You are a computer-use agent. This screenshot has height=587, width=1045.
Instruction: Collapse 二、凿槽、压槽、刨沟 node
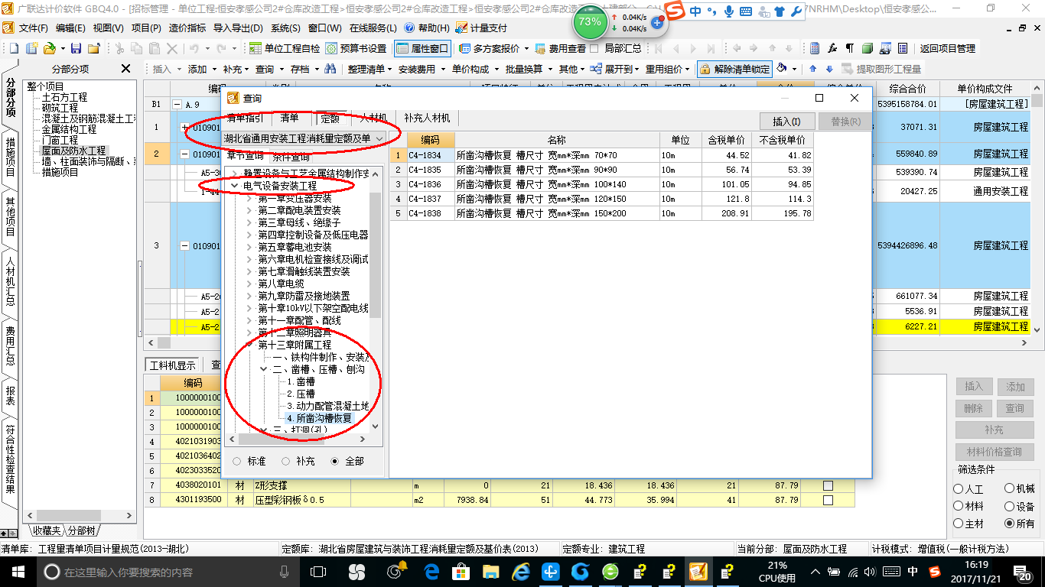coord(264,369)
